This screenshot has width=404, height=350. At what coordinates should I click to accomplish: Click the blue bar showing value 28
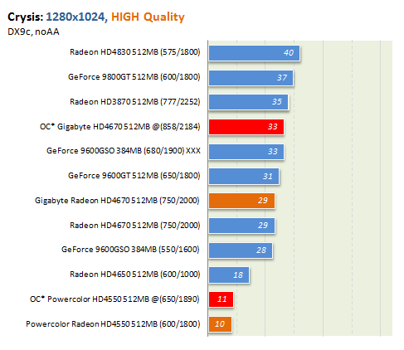coord(241,250)
